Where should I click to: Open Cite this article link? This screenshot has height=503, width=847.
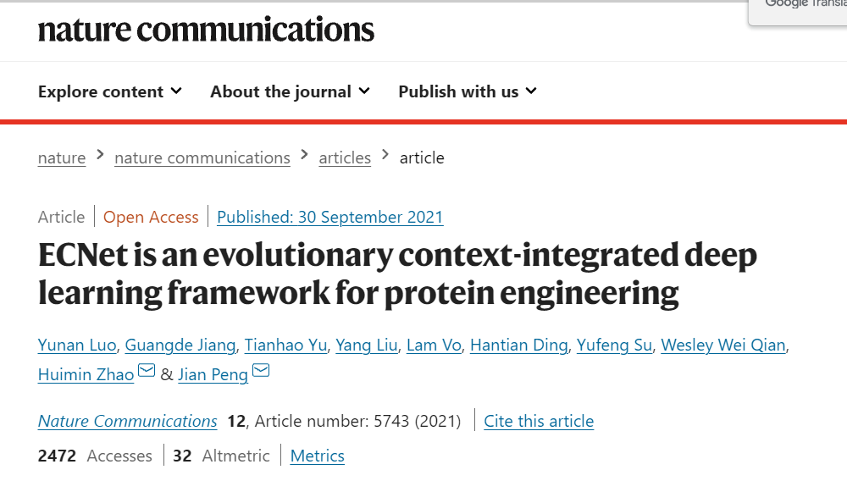[539, 421]
